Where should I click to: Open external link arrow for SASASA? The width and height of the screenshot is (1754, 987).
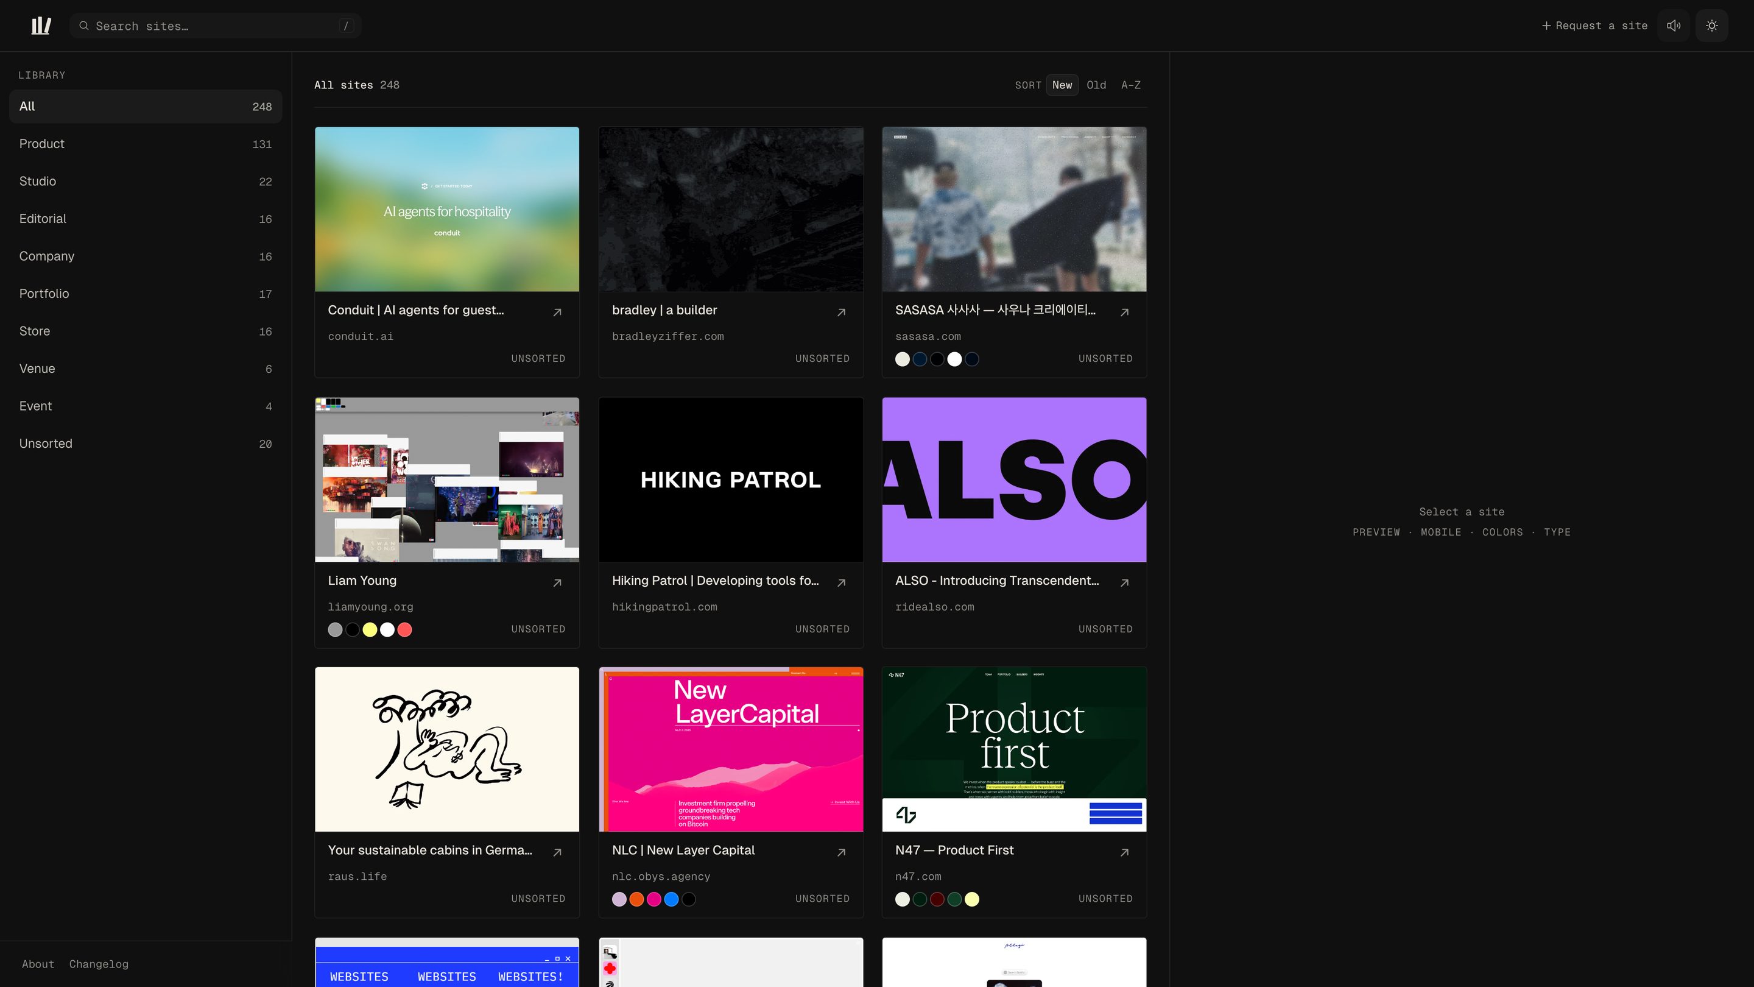[1124, 312]
